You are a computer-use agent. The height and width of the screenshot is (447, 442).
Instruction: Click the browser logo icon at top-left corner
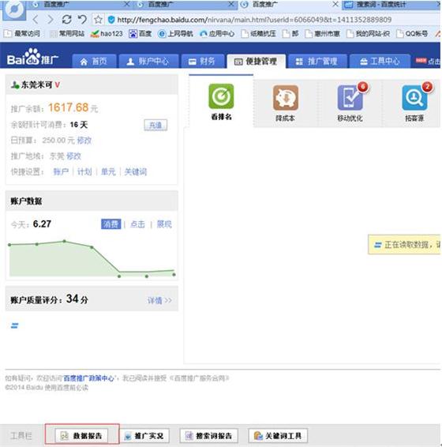pos(14,9)
